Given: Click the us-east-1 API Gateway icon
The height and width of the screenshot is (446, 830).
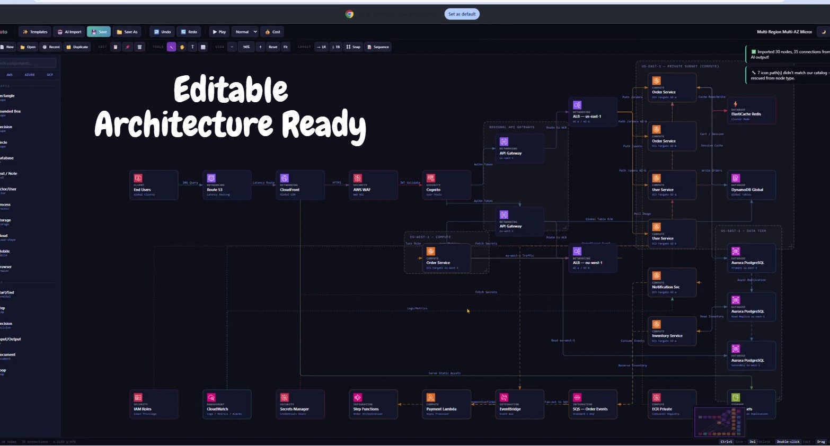Looking at the screenshot, I should pyautogui.click(x=504, y=142).
